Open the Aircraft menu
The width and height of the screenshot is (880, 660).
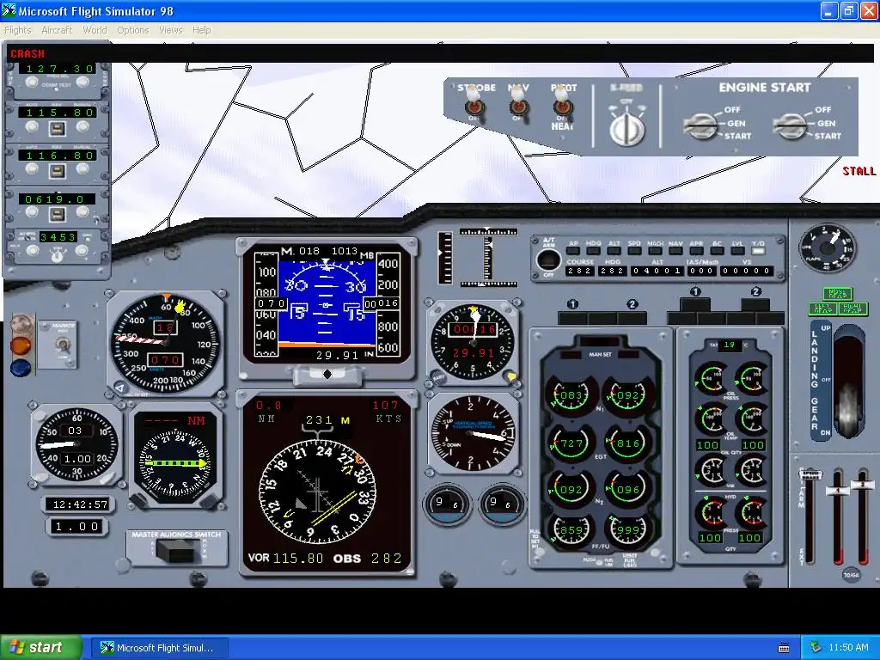tap(57, 30)
